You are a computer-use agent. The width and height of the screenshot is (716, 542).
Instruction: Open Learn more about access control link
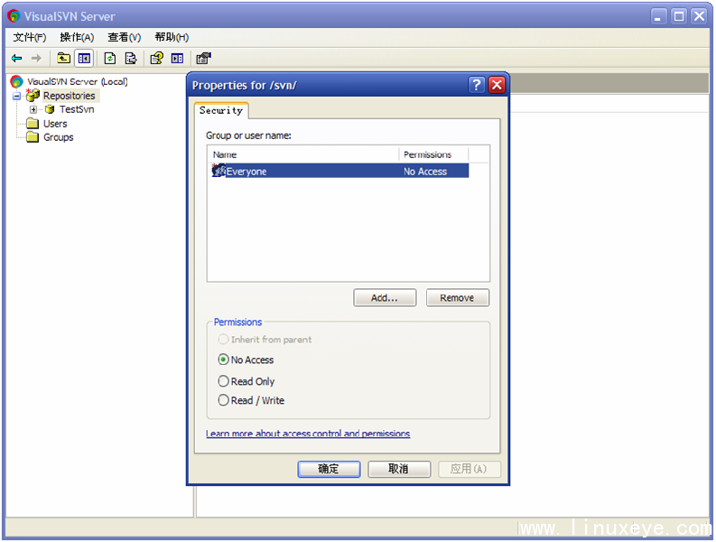click(x=308, y=434)
